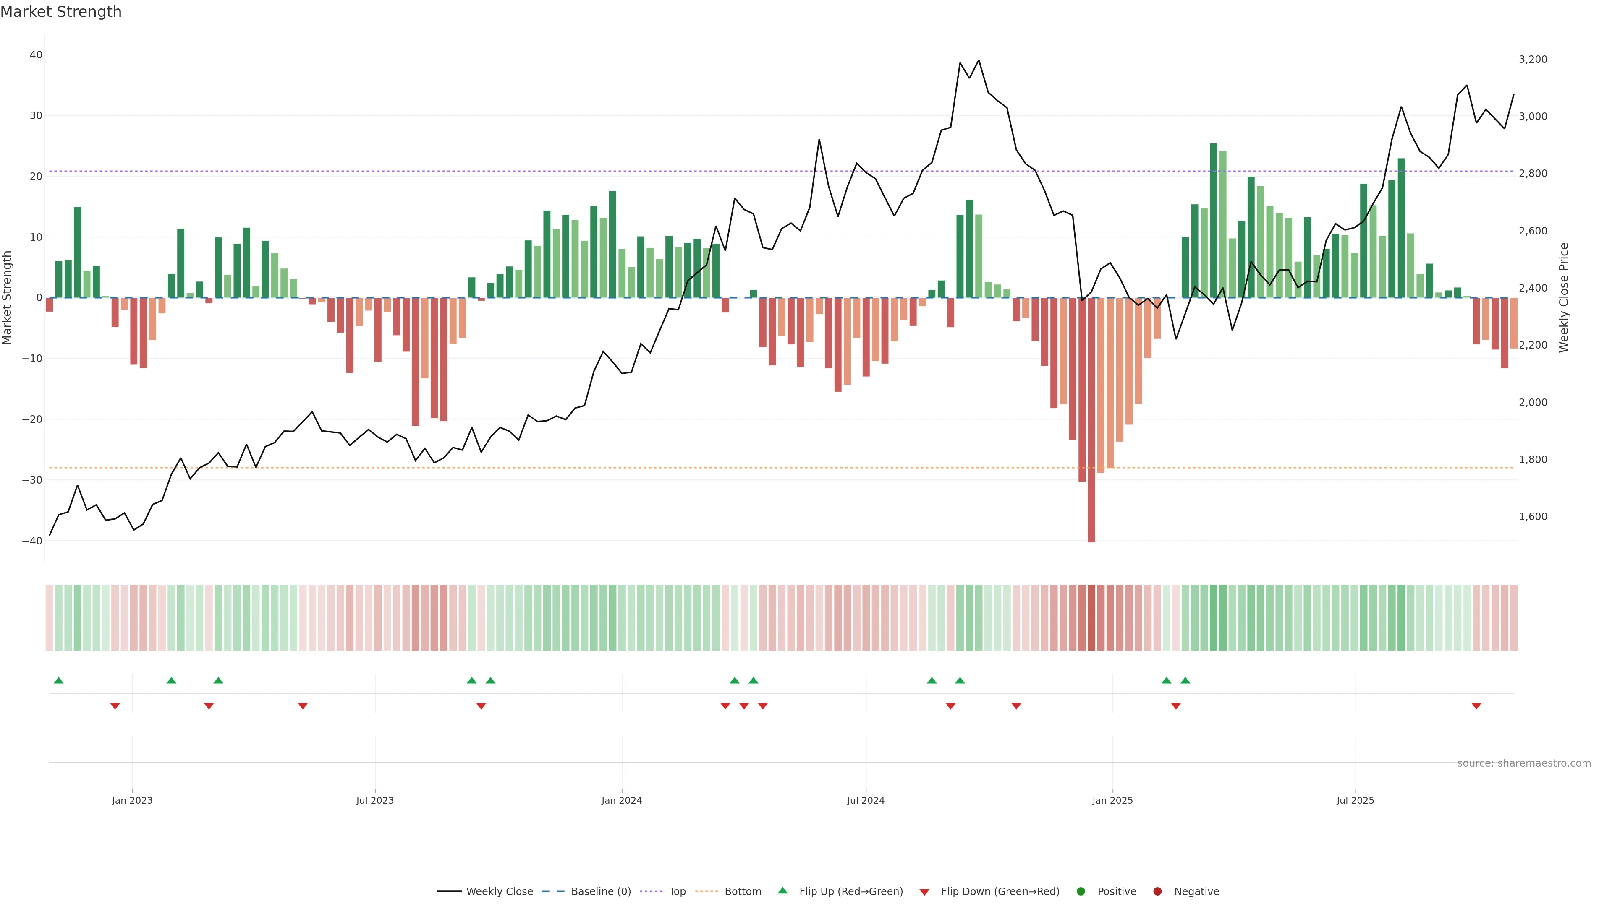Click the Flip Down red triangle legend icon
The height and width of the screenshot is (906, 1612).
(x=924, y=892)
